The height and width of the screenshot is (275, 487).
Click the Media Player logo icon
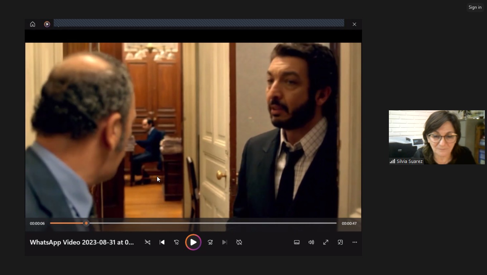click(x=47, y=24)
